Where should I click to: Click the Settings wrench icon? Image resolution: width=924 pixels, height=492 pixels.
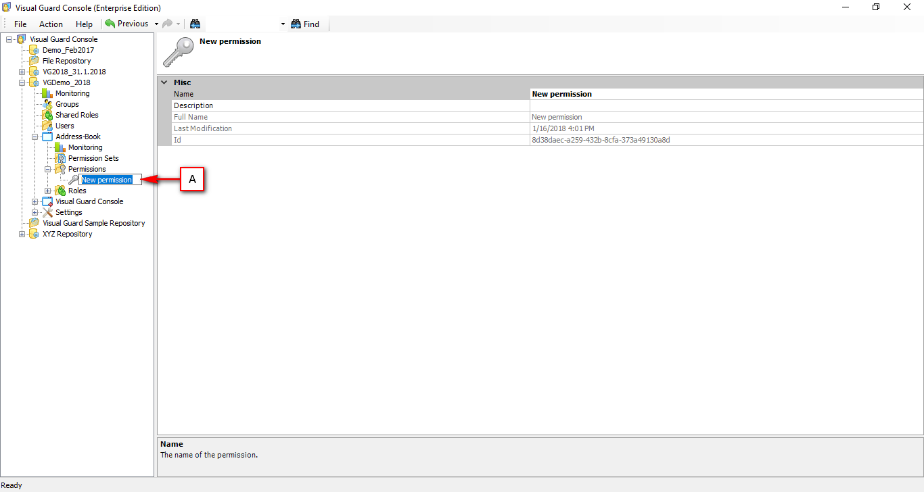pos(49,212)
